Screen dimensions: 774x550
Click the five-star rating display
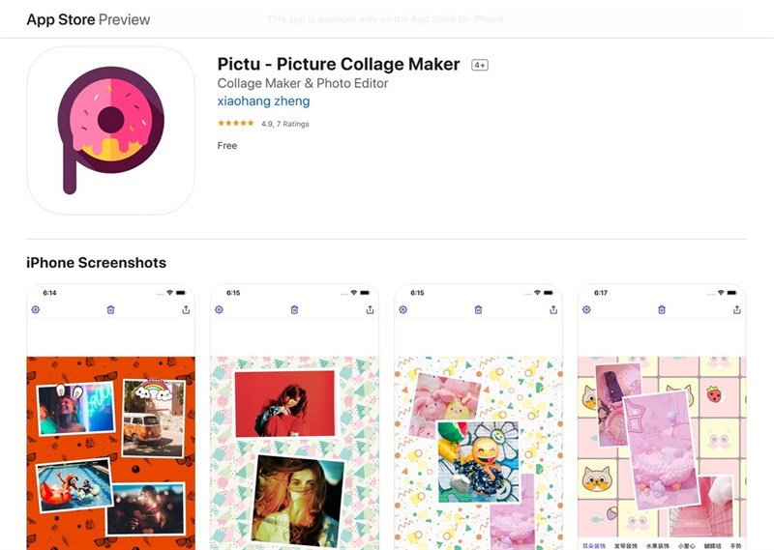pos(235,124)
